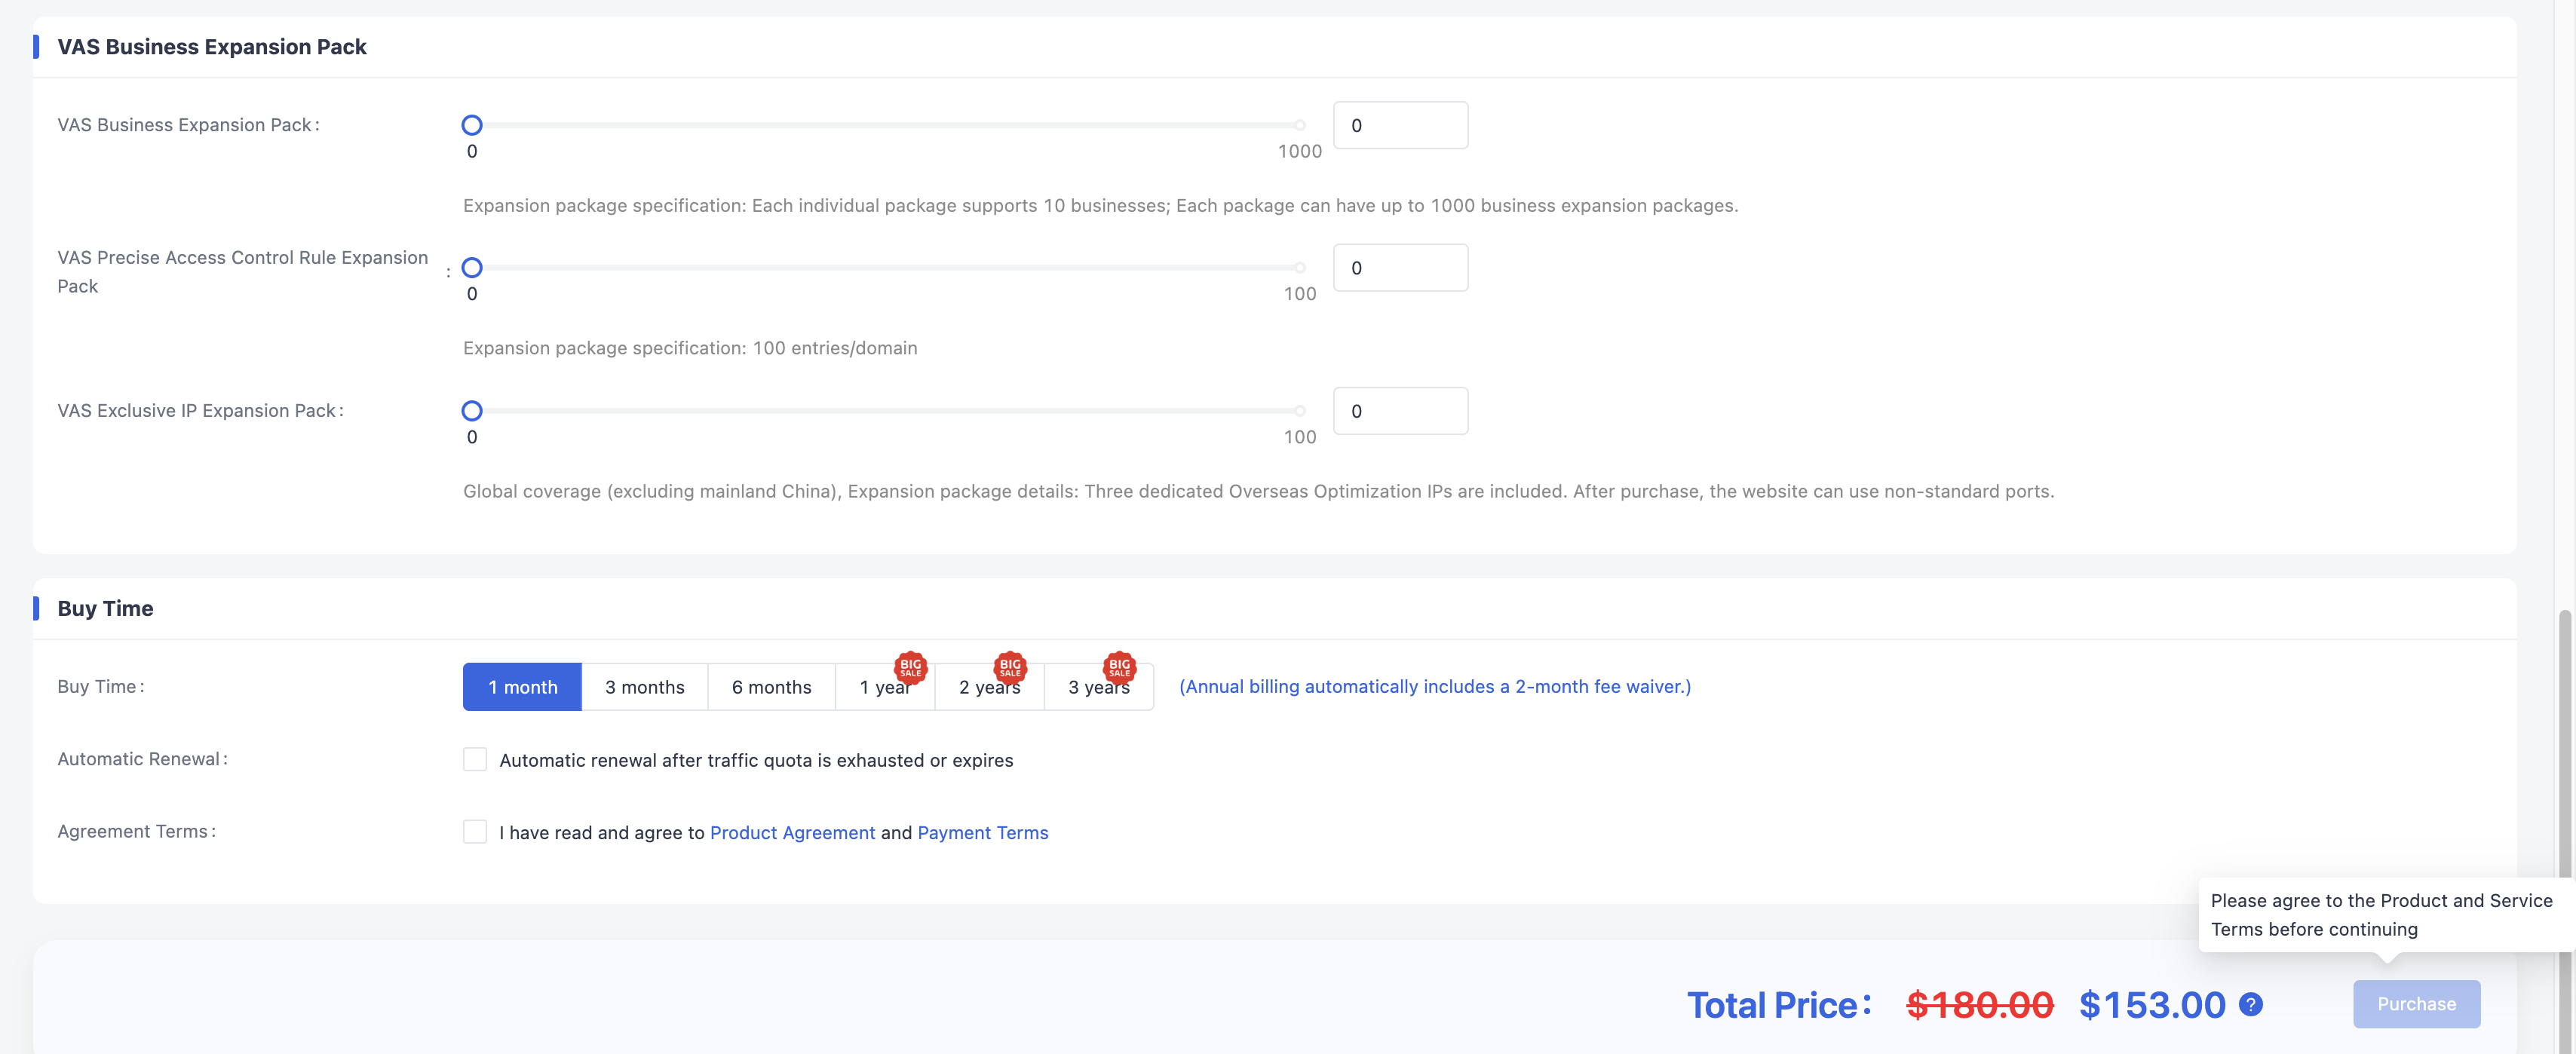The image size is (2576, 1054).
Task: Click the Precise Access Control Rule slider handle
Action: pyautogui.click(x=472, y=267)
